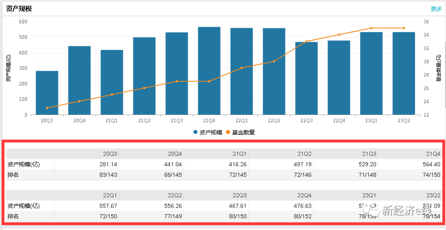Click orange line point at 20Q3
This screenshot has width=446, height=230.
point(47,108)
